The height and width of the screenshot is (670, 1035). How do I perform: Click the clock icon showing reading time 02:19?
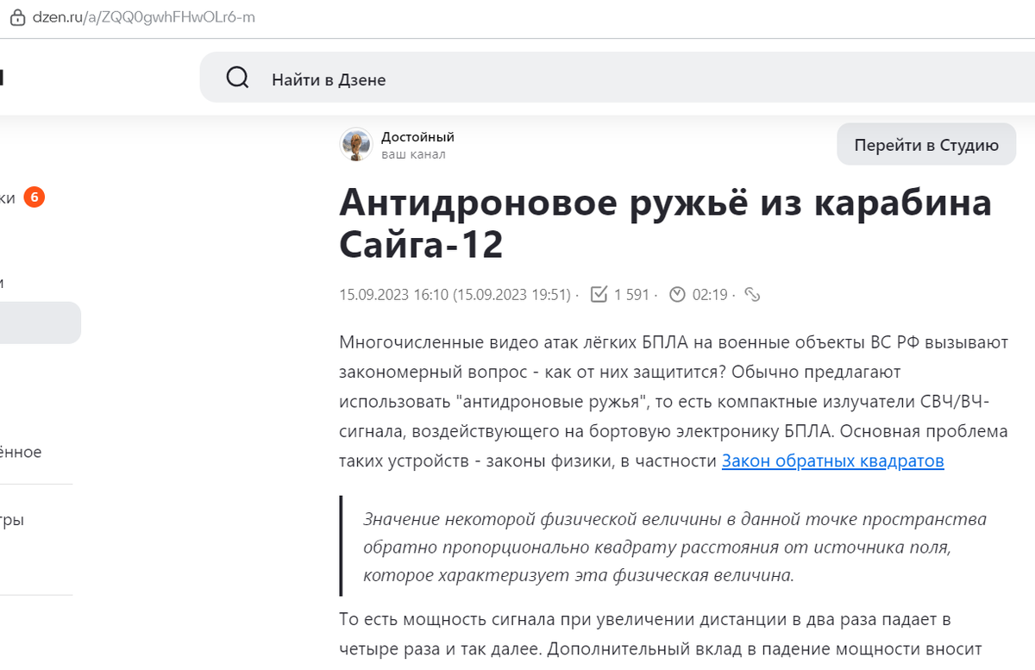point(677,293)
